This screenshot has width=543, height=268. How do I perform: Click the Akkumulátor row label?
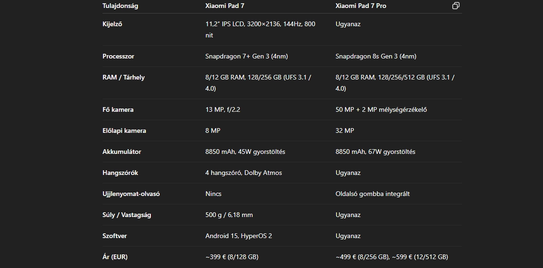(x=122, y=152)
